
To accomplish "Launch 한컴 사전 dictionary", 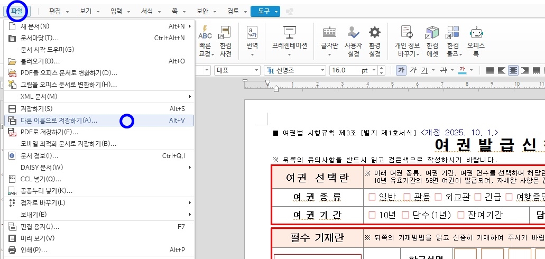I will click(225, 41).
